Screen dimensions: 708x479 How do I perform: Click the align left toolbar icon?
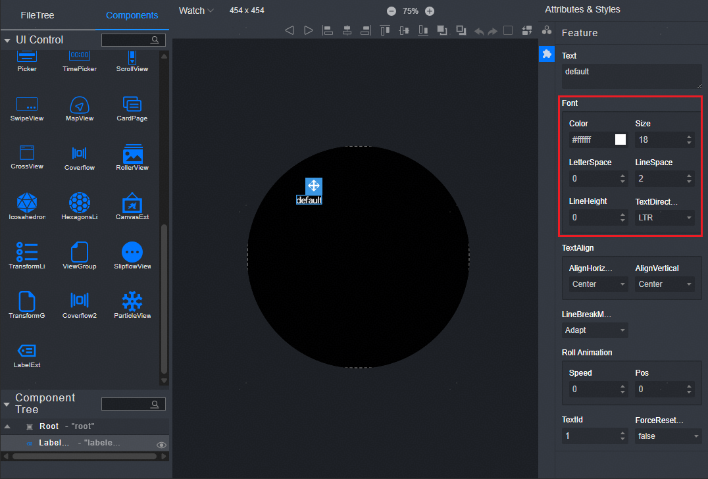[327, 30]
